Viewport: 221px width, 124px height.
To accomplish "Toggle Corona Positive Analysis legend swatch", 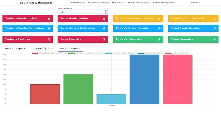I will [x=35, y=53].
